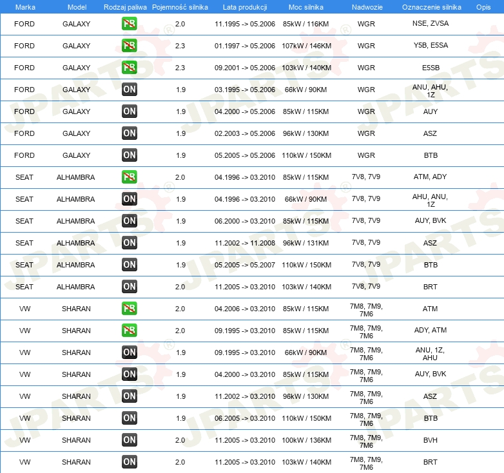Select 7V8, 7V9 body cell in the Seat BRT row
Screen dimensions: 504x473
click(366, 286)
